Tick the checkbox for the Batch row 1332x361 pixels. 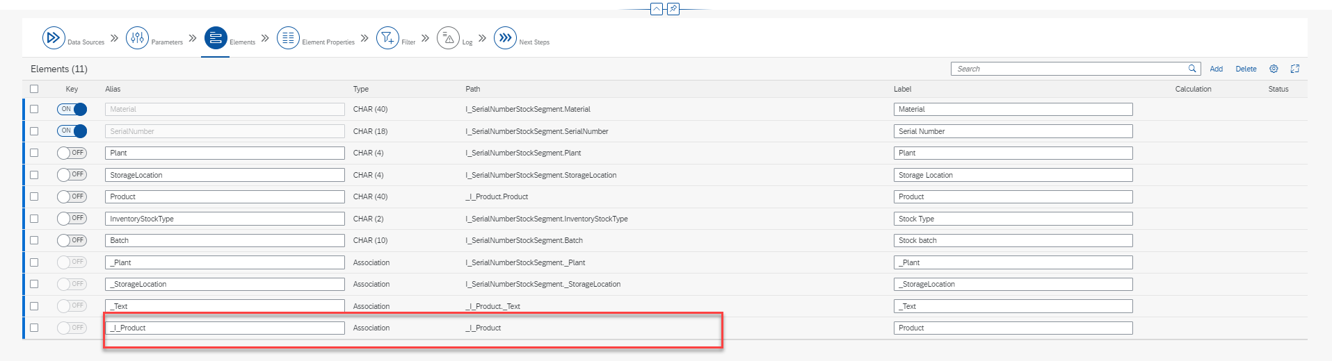[x=34, y=240]
